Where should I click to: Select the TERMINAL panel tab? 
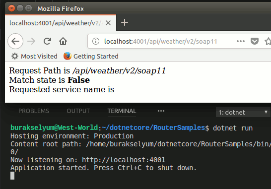pos(122,111)
